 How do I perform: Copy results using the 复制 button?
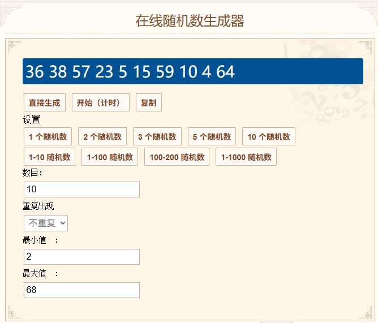(149, 102)
